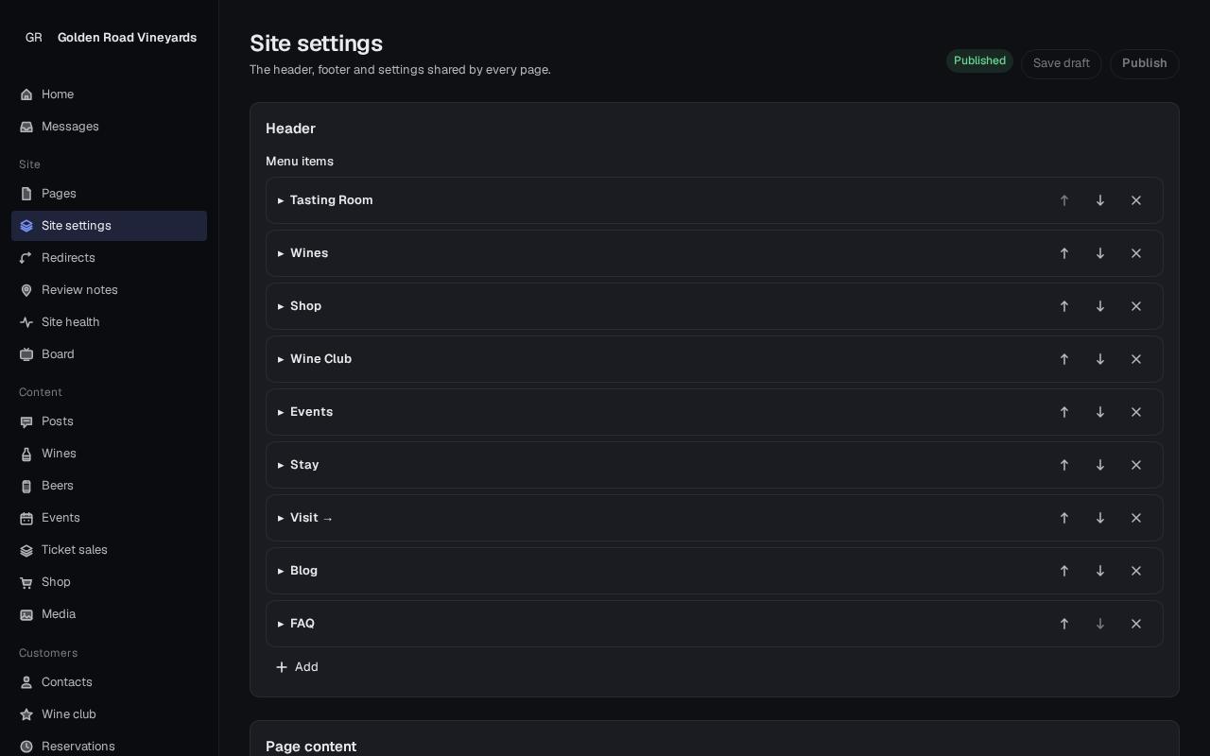This screenshot has width=1210, height=756.
Task: Move Events menu item down
Action: tap(1100, 412)
